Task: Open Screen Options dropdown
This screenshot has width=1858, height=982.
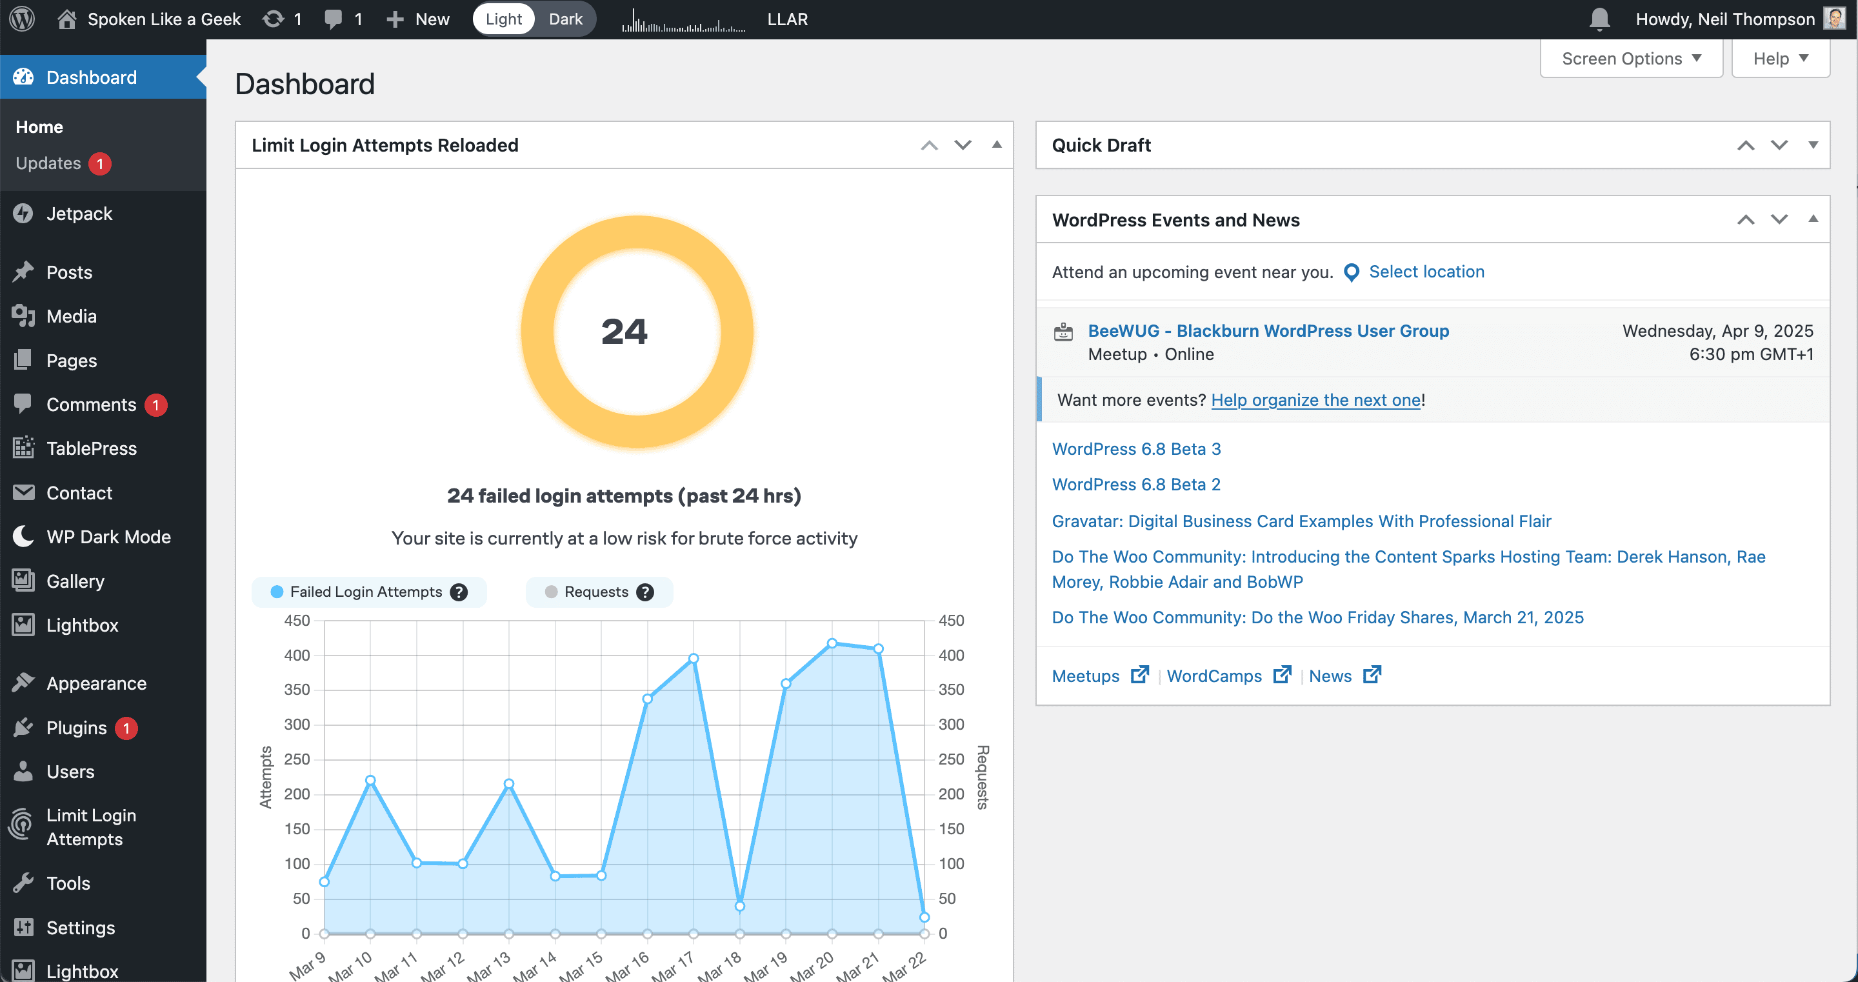Action: [1631, 59]
